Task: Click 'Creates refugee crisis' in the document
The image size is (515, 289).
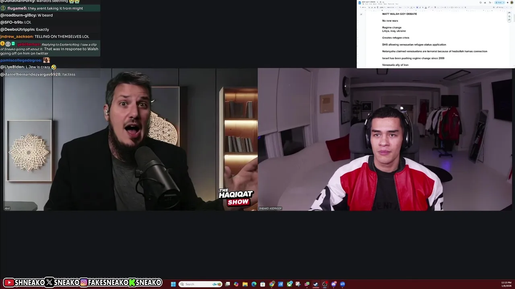Action: (396, 38)
